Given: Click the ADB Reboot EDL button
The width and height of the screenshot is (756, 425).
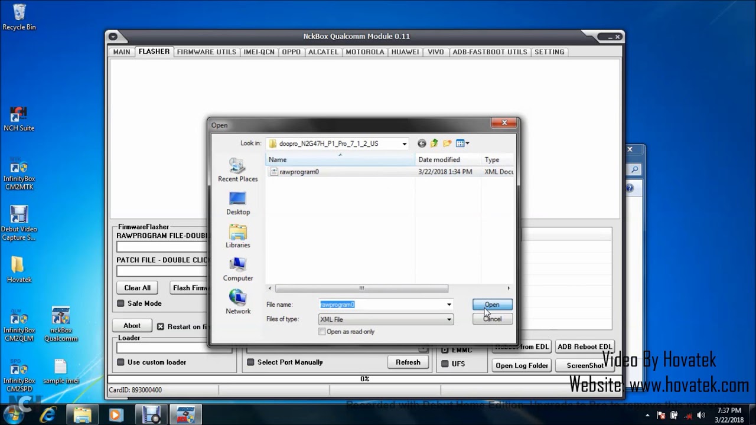Looking at the screenshot, I should pos(585,346).
